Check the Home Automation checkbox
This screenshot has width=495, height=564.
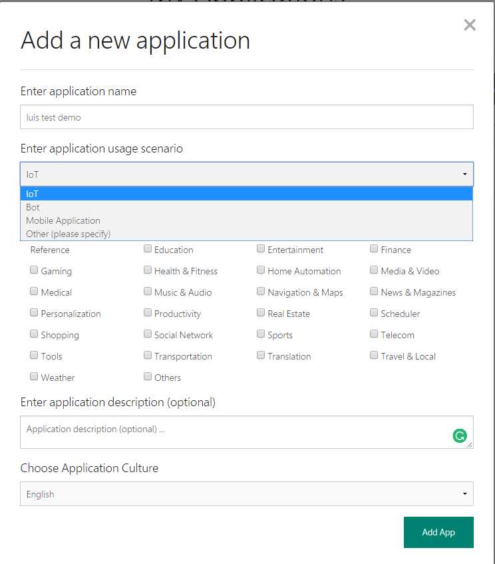click(261, 270)
